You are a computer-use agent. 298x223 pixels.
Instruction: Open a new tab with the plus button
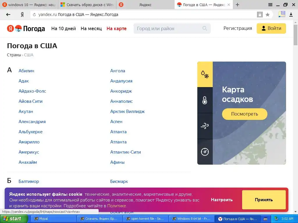237,5
